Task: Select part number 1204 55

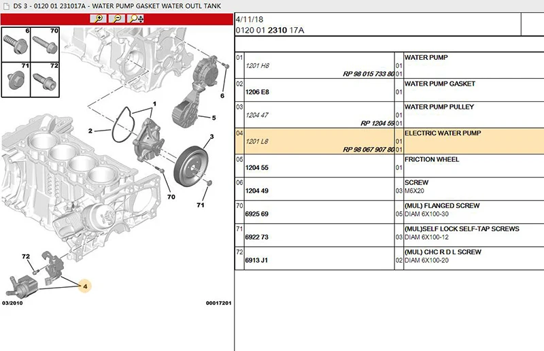Action: (257, 168)
